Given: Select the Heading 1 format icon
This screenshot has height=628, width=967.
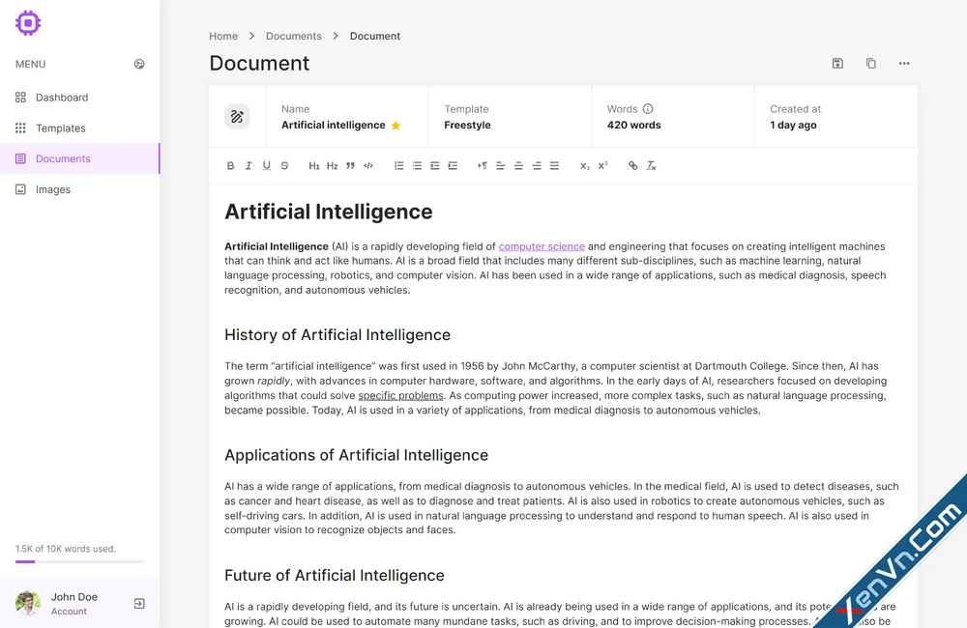Looking at the screenshot, I should 314,165.
